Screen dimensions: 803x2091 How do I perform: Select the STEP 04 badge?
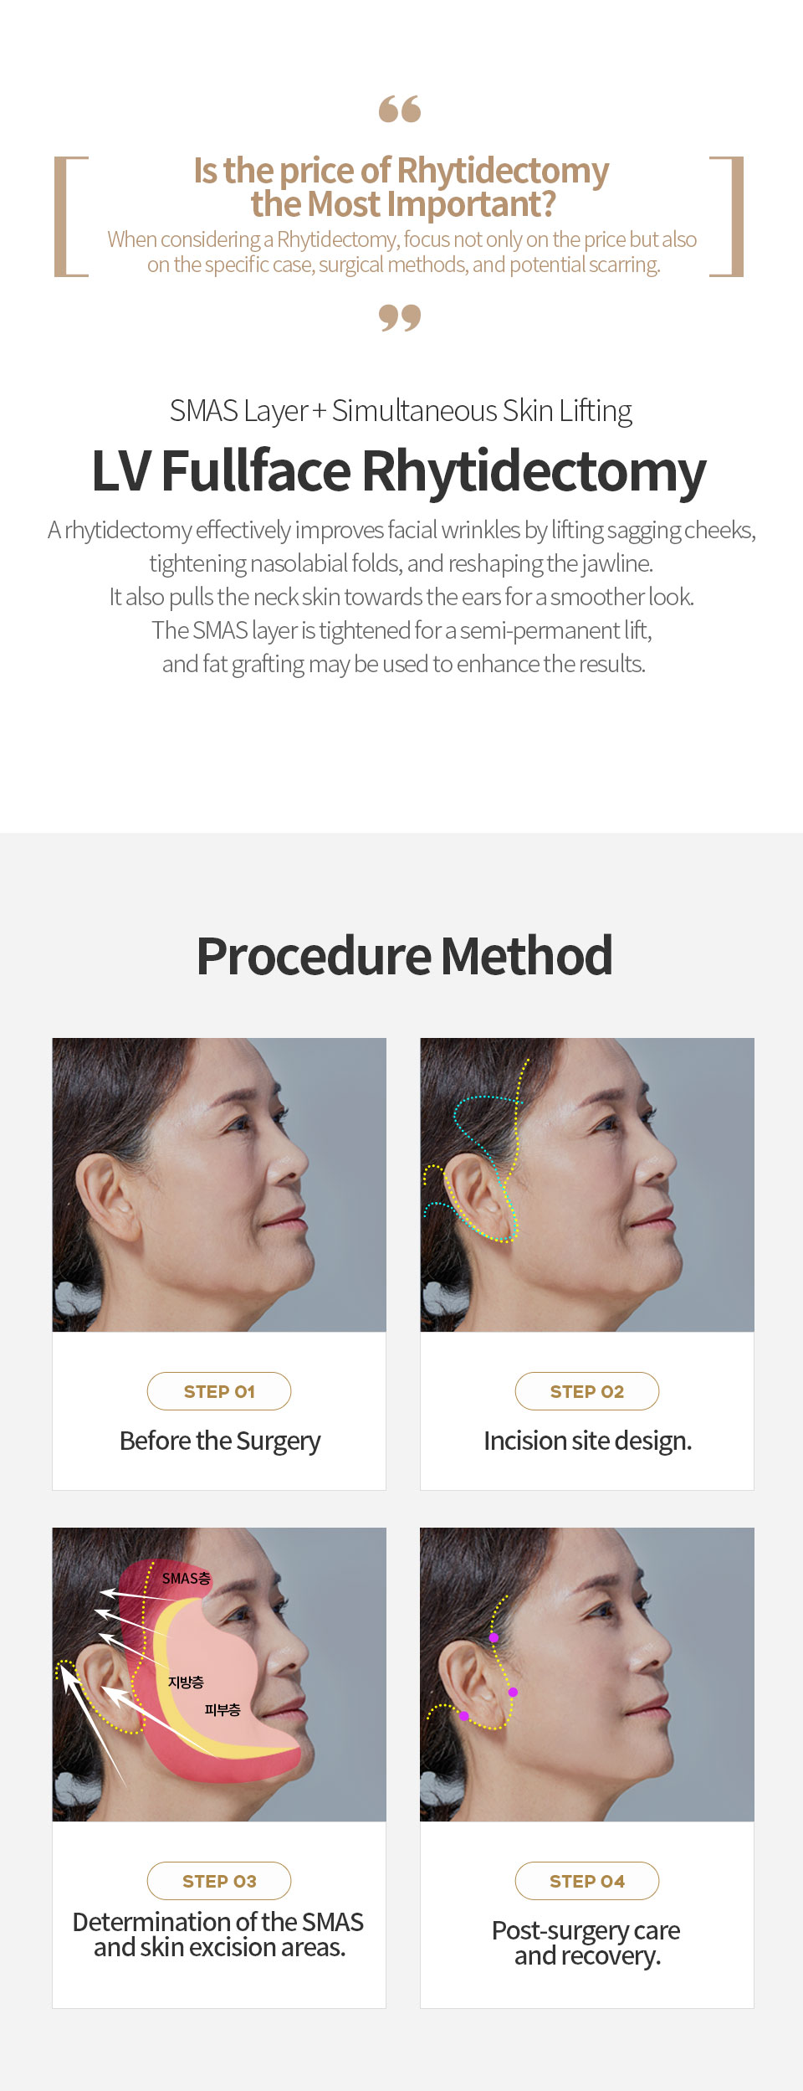click(587, 1881)
